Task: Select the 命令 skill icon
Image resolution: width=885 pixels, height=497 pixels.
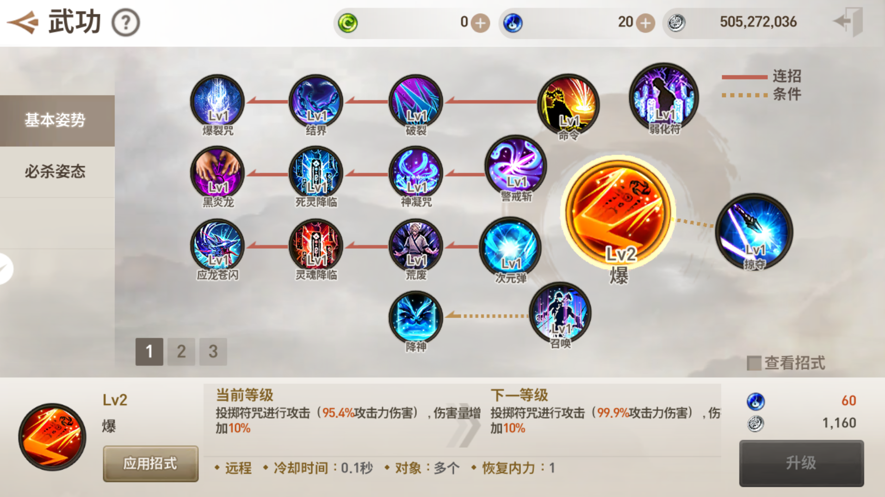Action: pos(569,104)
